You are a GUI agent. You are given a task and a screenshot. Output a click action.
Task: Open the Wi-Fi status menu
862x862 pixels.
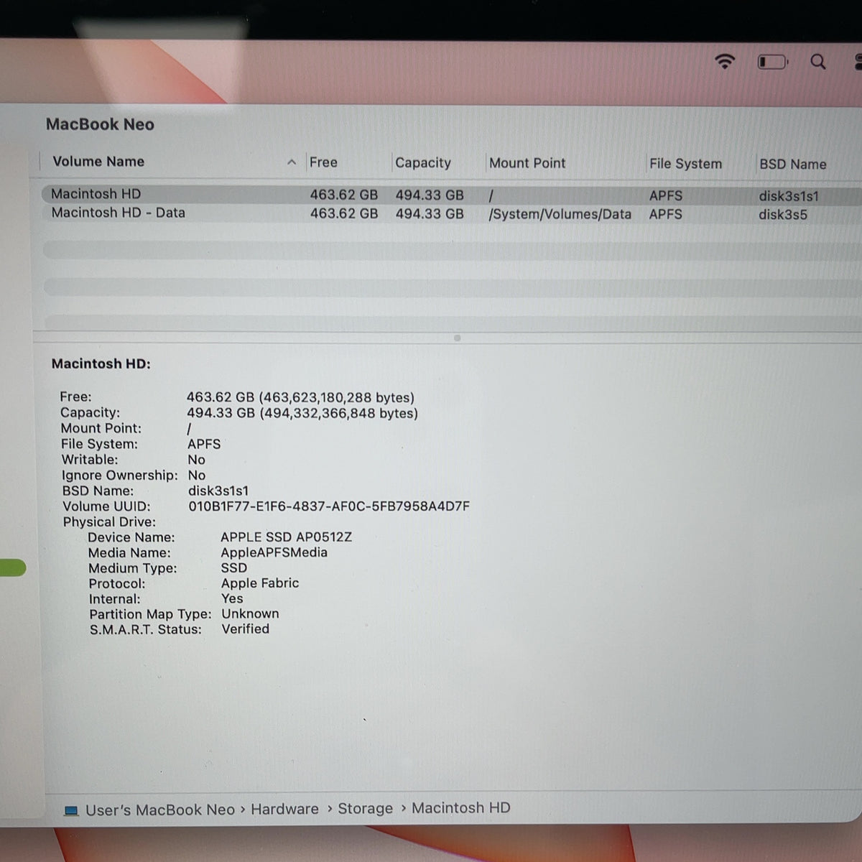[725, 62]
